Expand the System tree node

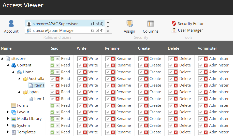(8, 125)
